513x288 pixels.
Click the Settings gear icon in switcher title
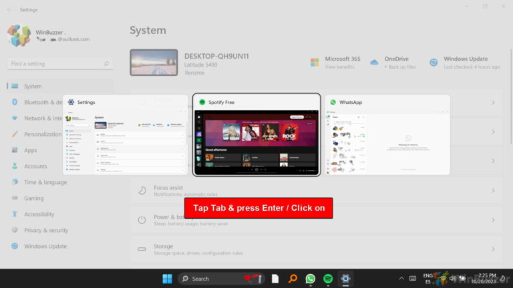click(x=71, y=102)
